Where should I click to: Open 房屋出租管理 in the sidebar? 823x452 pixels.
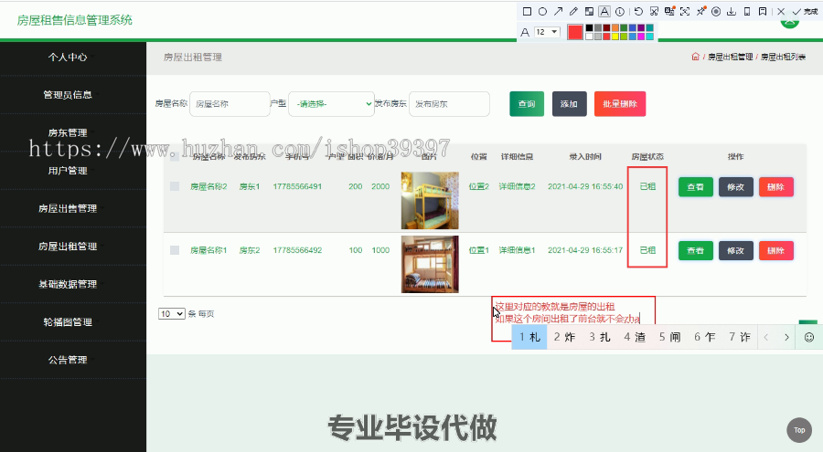point(68,246)
